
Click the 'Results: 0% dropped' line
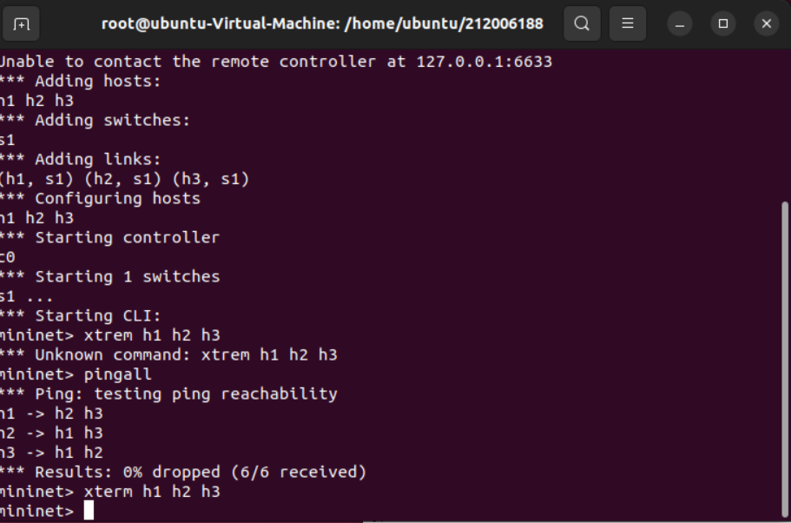(x=183, y=472)
